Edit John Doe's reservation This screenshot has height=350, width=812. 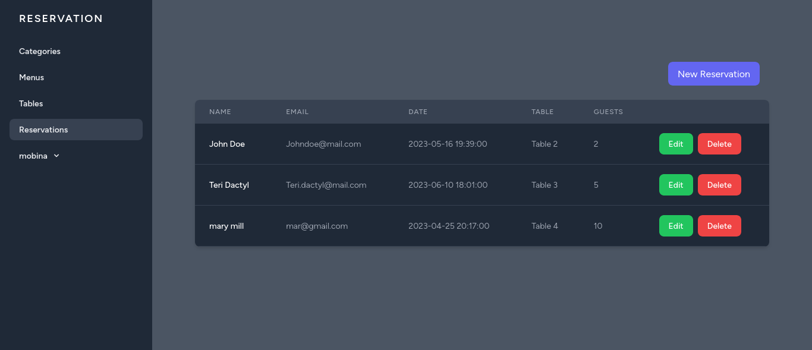point(676,144)
